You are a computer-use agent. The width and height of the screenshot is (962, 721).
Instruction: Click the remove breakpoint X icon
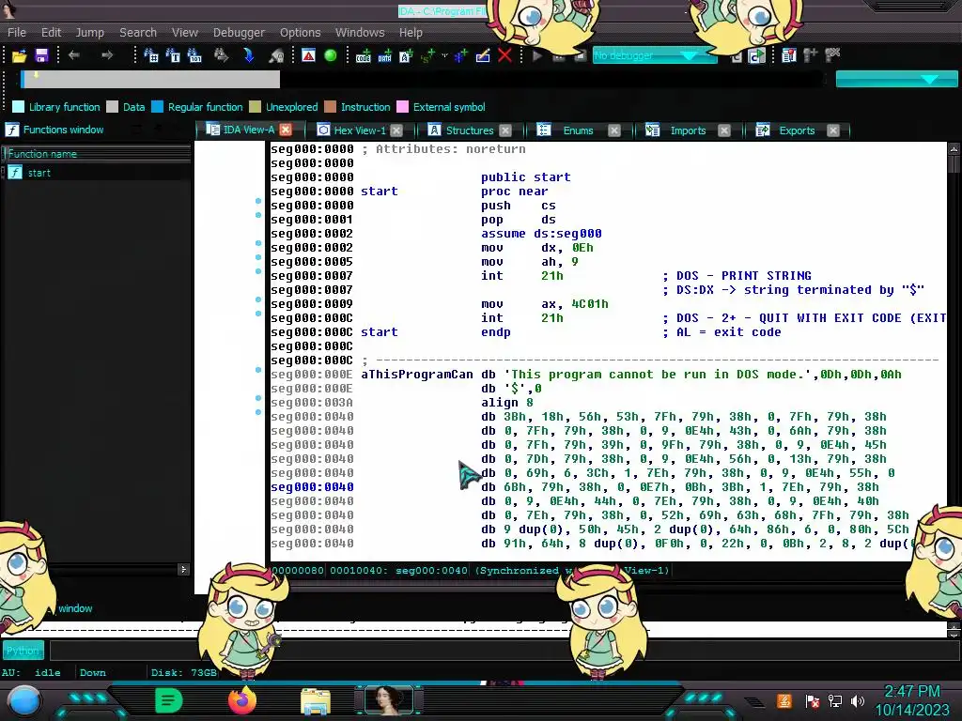[x=832, y=55]
